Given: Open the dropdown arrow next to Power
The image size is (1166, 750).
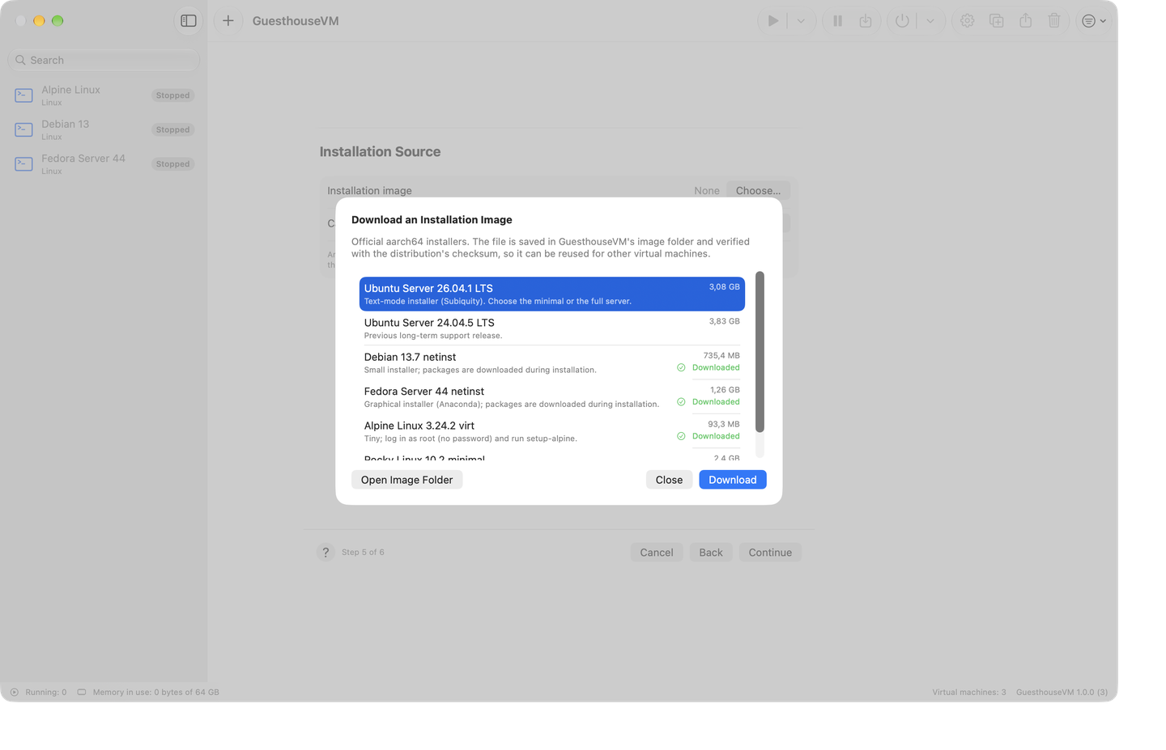Looking at the screenshot, I should 930,21.
